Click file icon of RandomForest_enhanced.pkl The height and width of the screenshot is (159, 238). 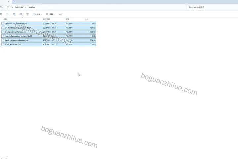3,40
